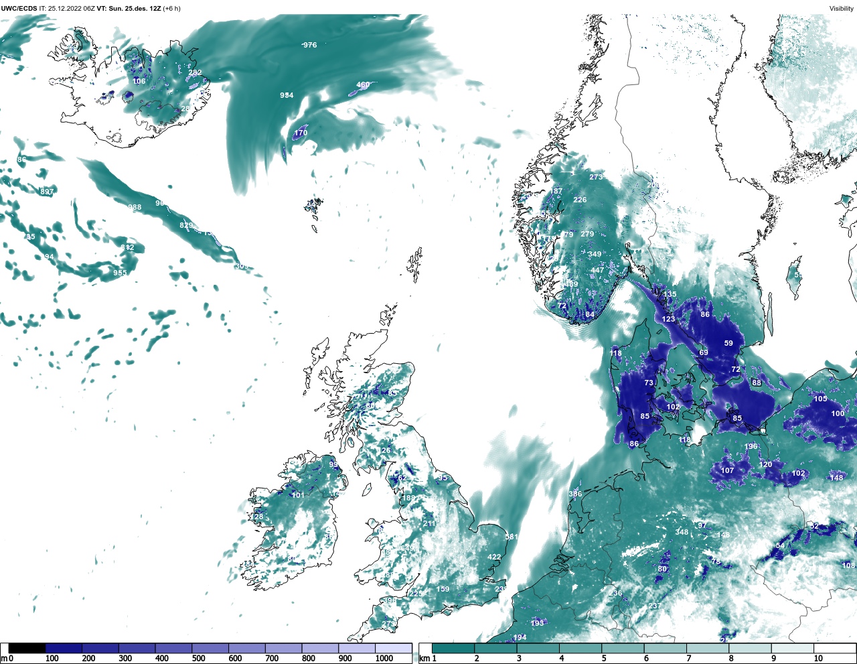This screenshot has width=857, height=664.
Task: Click the '59' value over Sweden
Action: pos(728,344)
